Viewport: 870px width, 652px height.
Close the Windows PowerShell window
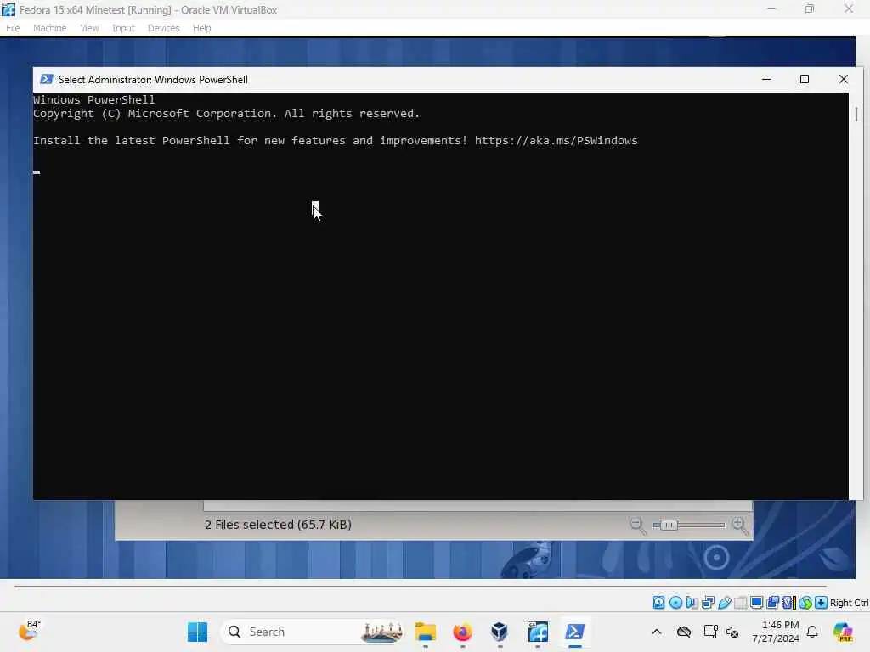844,79
